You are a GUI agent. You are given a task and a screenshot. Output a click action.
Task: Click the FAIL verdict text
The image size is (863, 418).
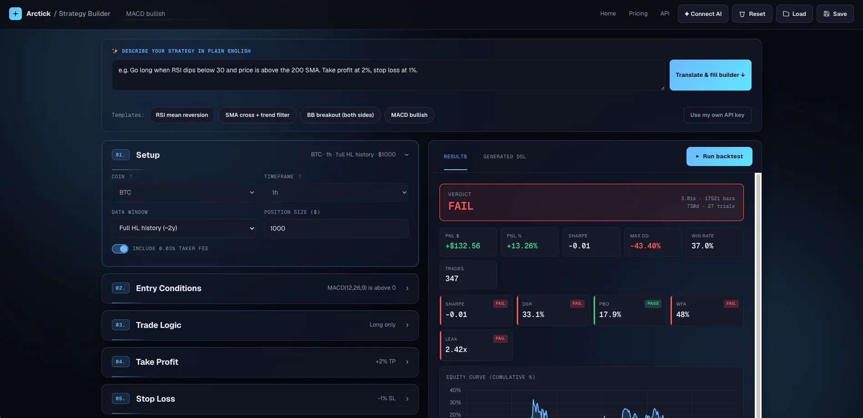461,206
